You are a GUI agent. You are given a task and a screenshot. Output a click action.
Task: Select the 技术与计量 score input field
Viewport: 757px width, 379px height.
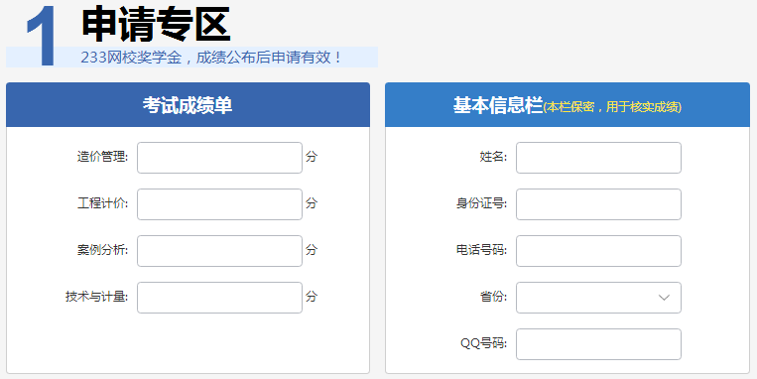click(x=219, y=298)
